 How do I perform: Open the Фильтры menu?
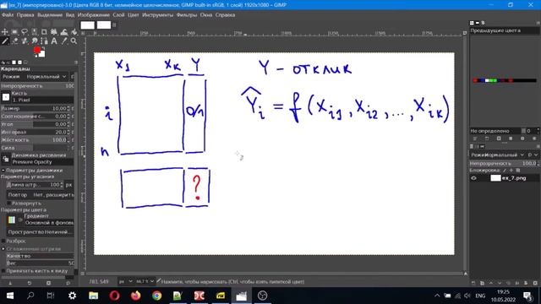(x=186, y=15)
